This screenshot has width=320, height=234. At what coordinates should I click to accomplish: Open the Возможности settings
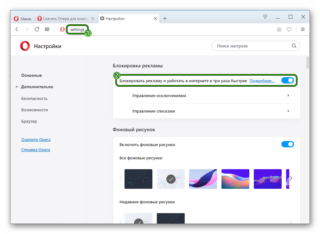(35, 110)
